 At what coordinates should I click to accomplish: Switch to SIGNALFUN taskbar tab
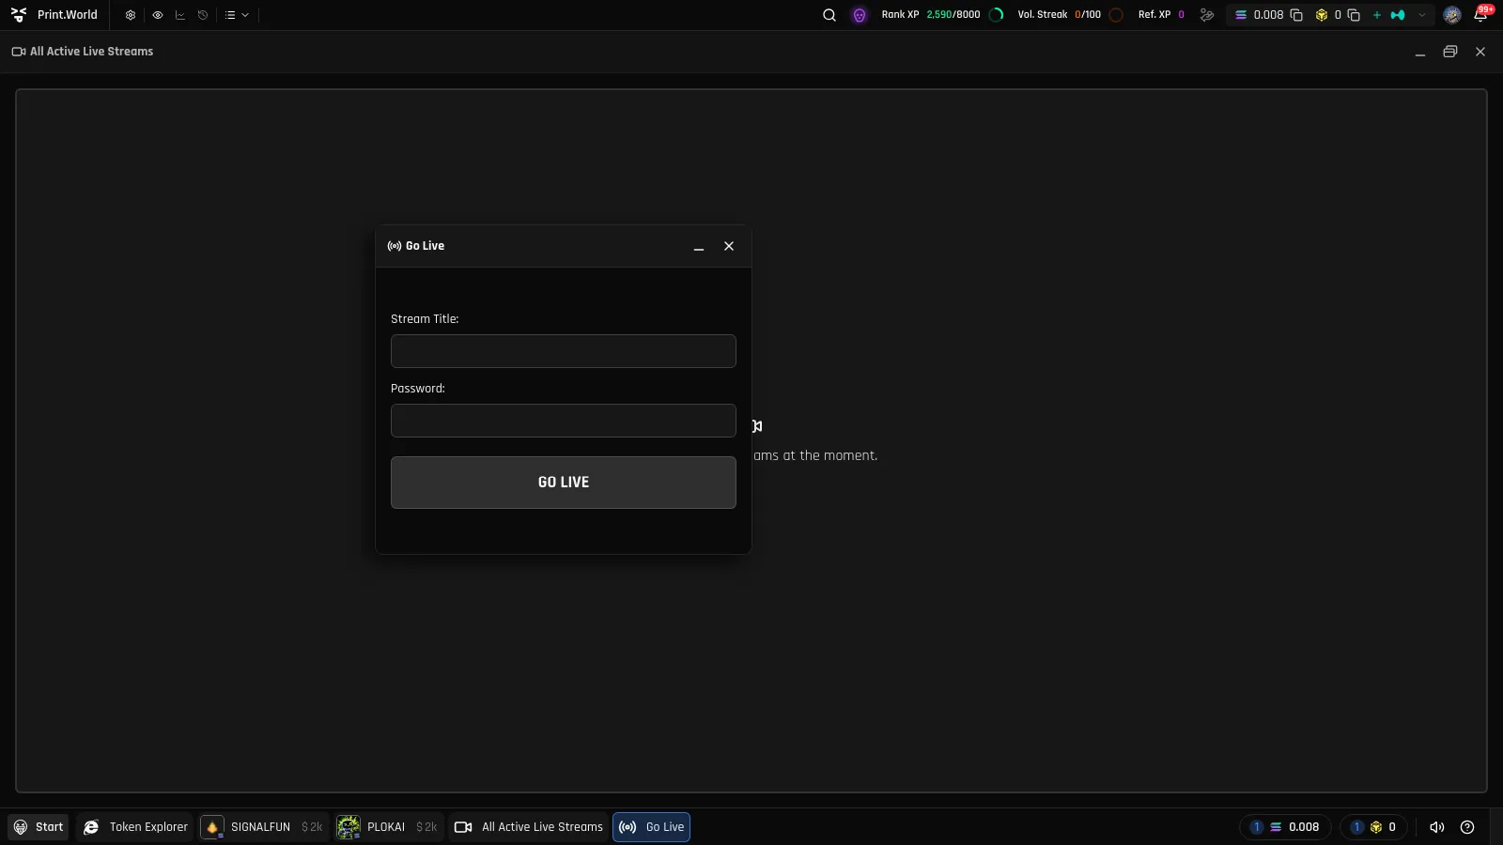263,827
